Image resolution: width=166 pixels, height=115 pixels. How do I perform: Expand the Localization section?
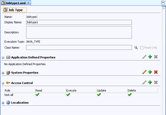pos(3,103)
